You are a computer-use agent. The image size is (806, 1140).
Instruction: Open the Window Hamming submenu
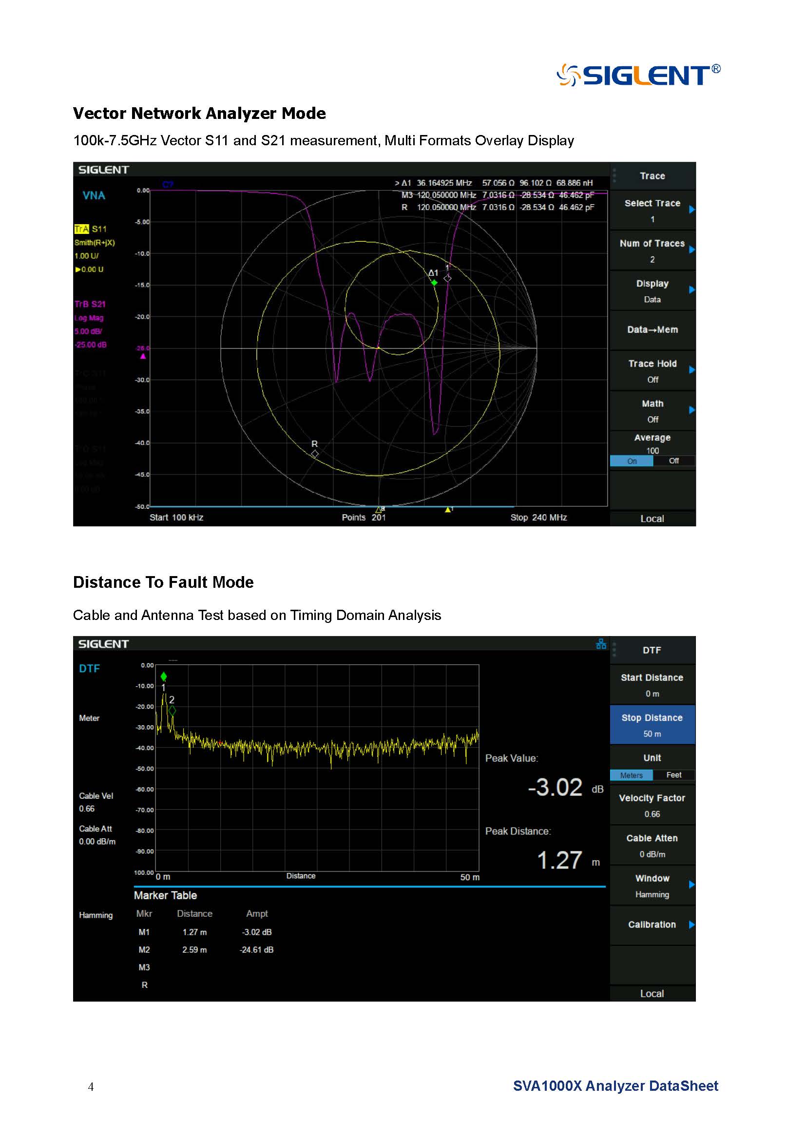(652, 886)
